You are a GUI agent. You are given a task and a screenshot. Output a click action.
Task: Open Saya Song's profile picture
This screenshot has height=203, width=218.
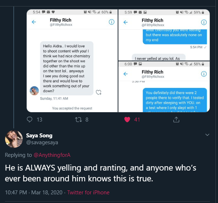14,139
